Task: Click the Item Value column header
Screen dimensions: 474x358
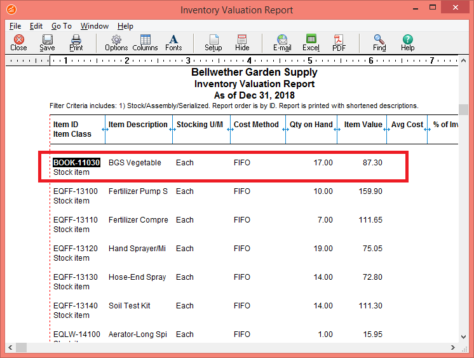Action: point(363,125)
